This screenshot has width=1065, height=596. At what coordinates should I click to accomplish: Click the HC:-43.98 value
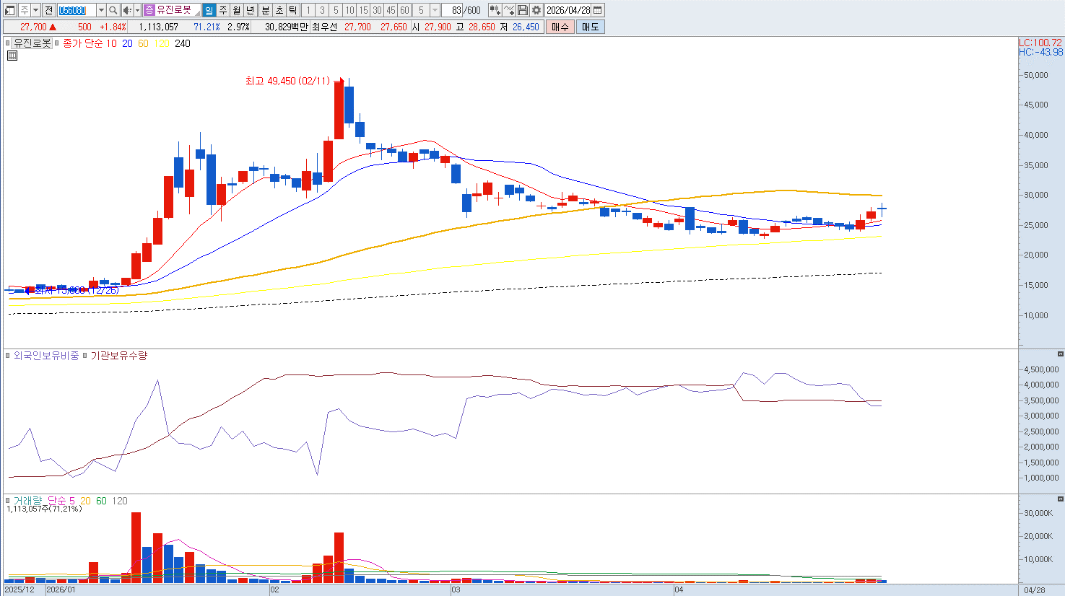tap(1040, 52)
